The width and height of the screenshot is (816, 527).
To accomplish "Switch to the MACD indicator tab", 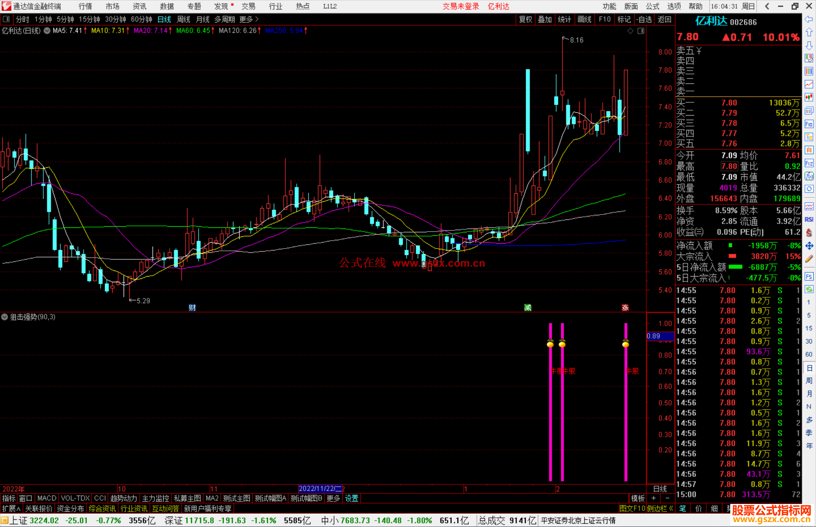I will pos(46,498).
